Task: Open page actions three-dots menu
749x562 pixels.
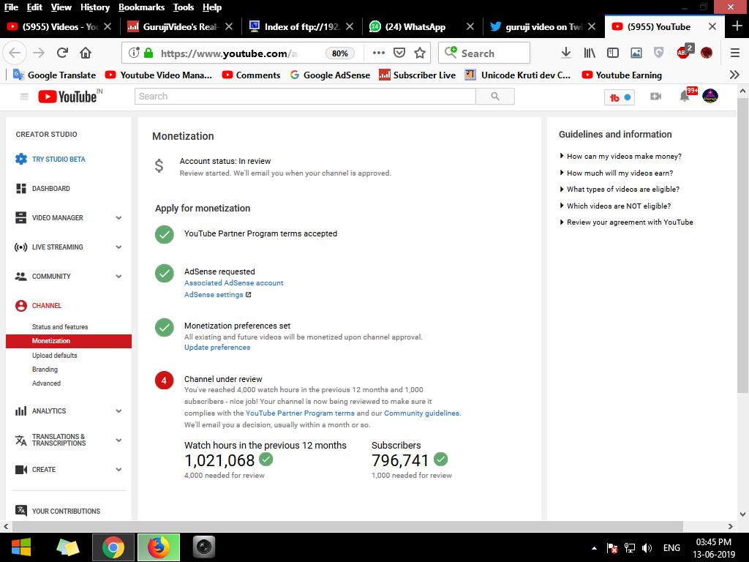Action: [x=378, y=53]
